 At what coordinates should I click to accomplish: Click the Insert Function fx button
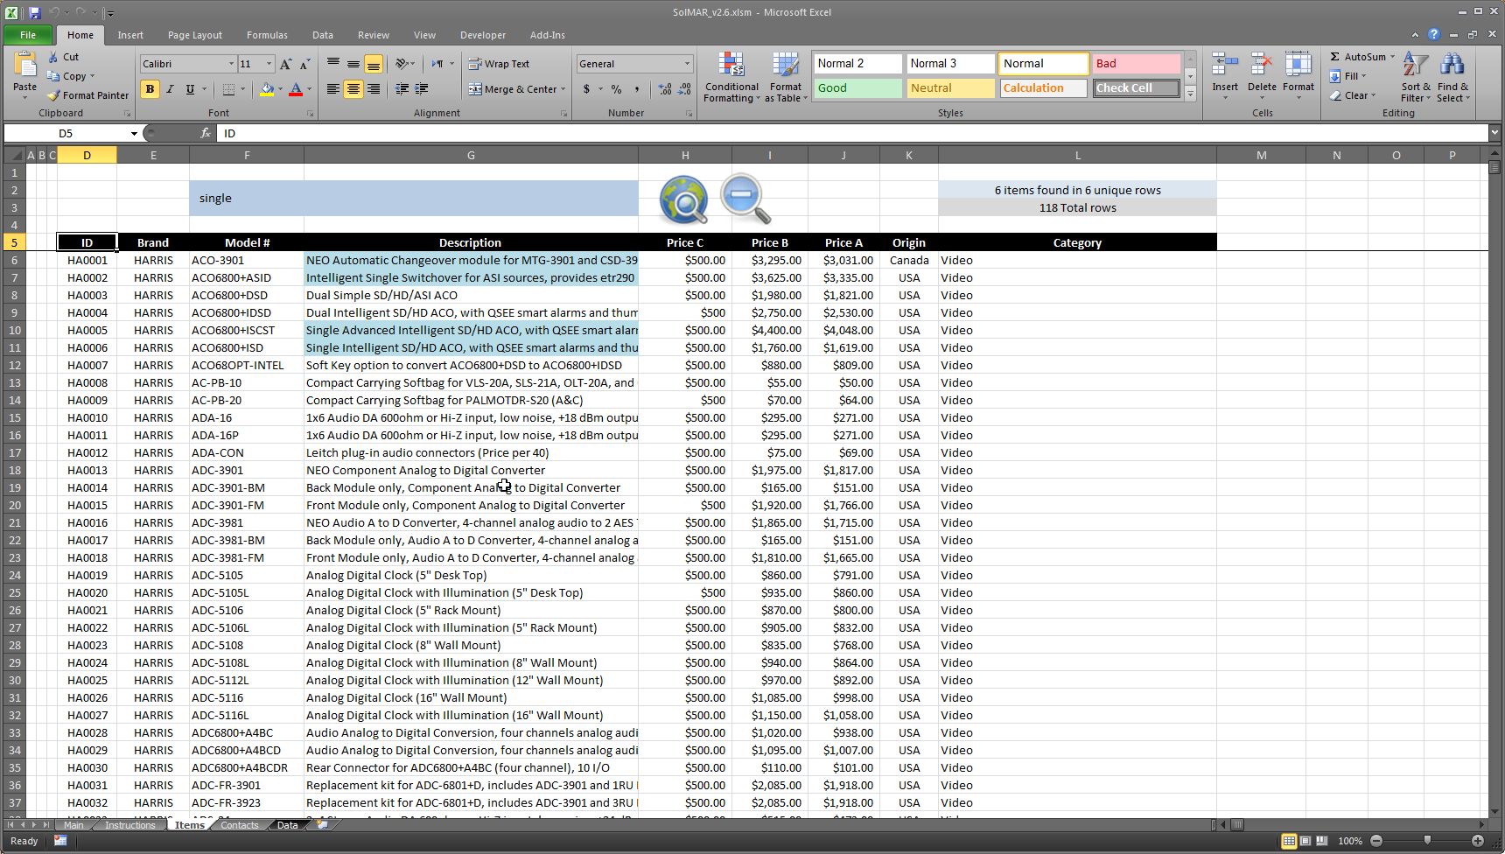point(206,133)
